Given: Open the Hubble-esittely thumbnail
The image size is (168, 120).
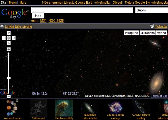Looking at the screenshot, I should pyautogui.click(x=64, y=109).
